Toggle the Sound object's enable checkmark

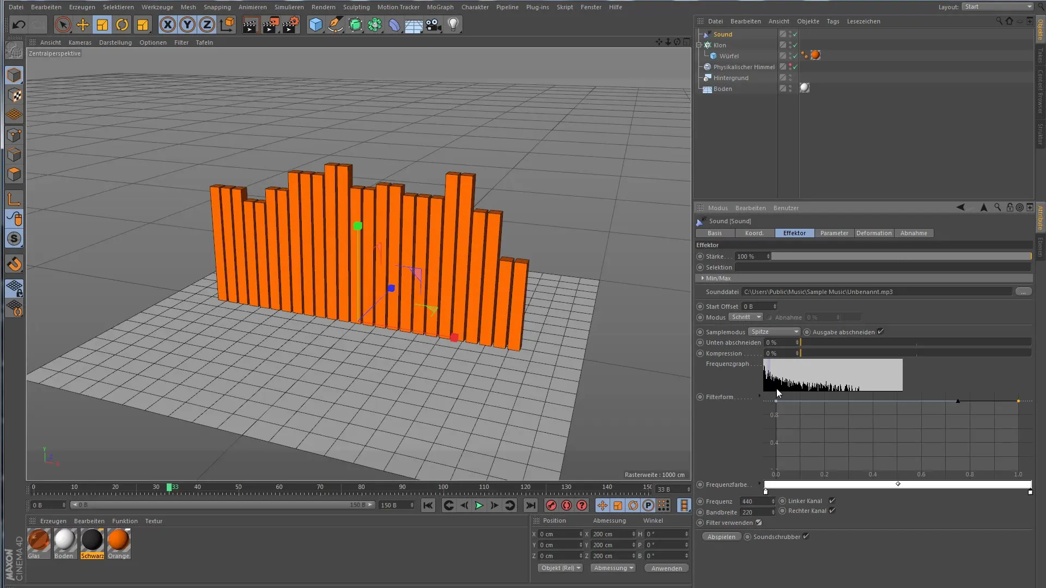(x=795, y=34)
